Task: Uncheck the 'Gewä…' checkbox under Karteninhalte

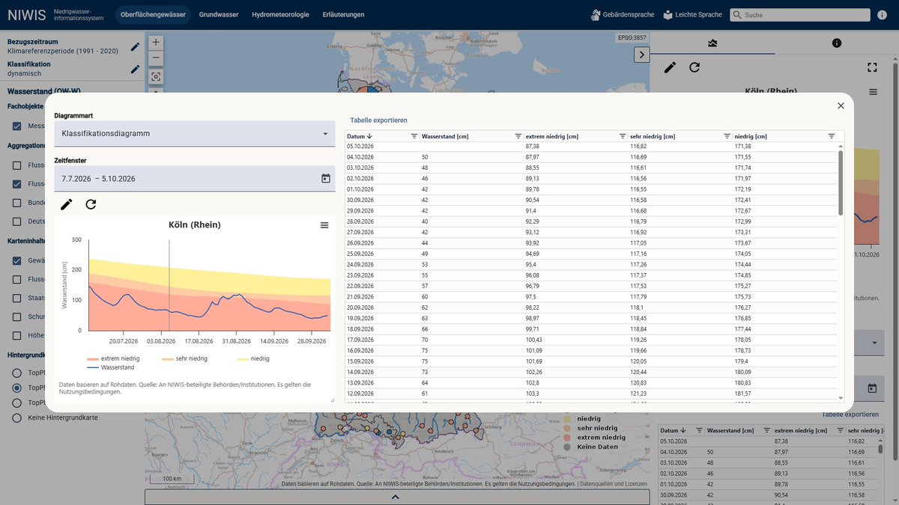Action: [x=17, y=260]
